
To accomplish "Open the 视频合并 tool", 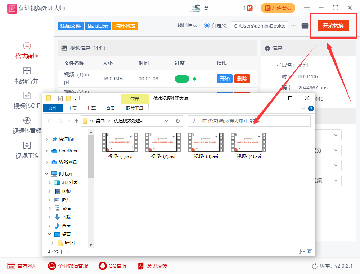I will (27, 75).
